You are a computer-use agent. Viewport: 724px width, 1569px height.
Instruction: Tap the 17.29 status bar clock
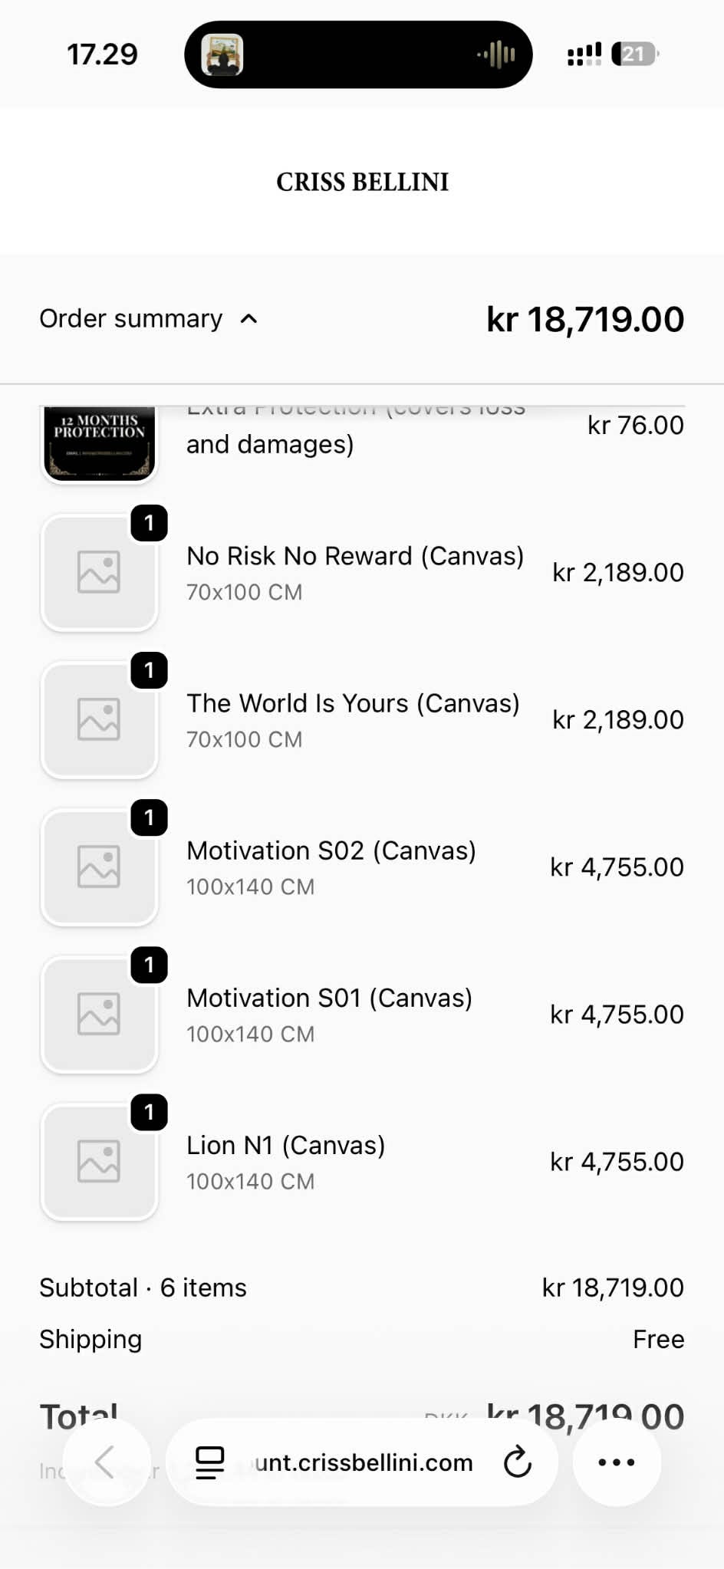(x=102, y=54)
